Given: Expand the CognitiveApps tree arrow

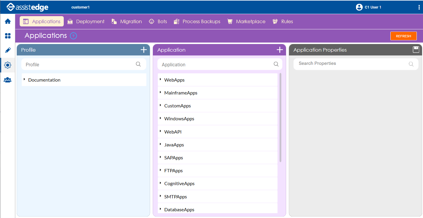Looking at the screenshot, I should point(160,183).
